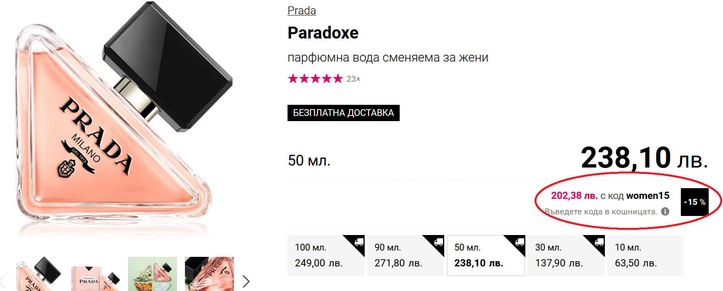The height and width of the screenshot is (291, 723).
Task: Open the Prada brand link
Action: click(x=301, y=11)
